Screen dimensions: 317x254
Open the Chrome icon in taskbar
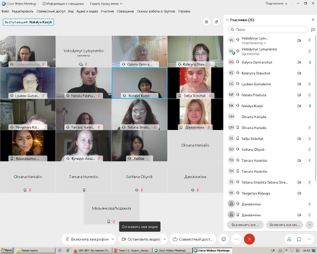pyautogui.click(x=68, y=251)
